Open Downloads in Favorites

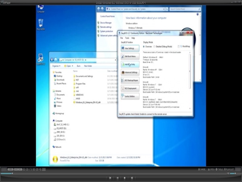click(59, 80)
